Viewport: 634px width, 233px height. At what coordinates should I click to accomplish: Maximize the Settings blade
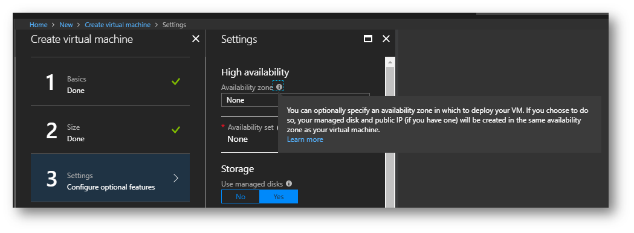(x=368, y=39)
